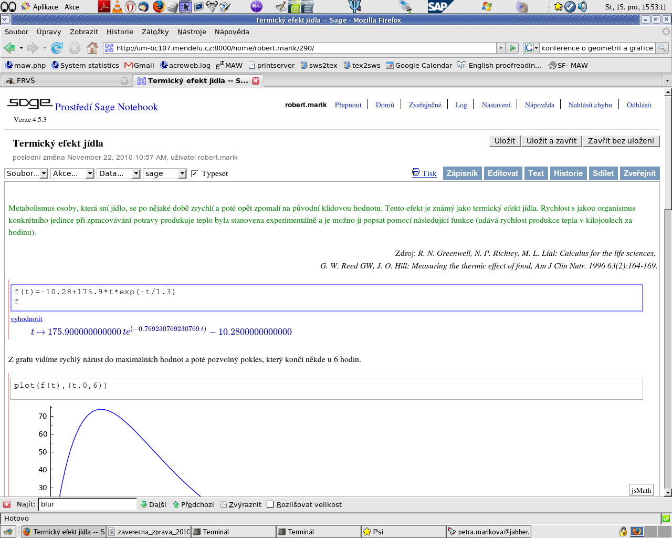Open the sage language dropdown
The height and width of the screenshot is (538, 672).
(165, 173)
